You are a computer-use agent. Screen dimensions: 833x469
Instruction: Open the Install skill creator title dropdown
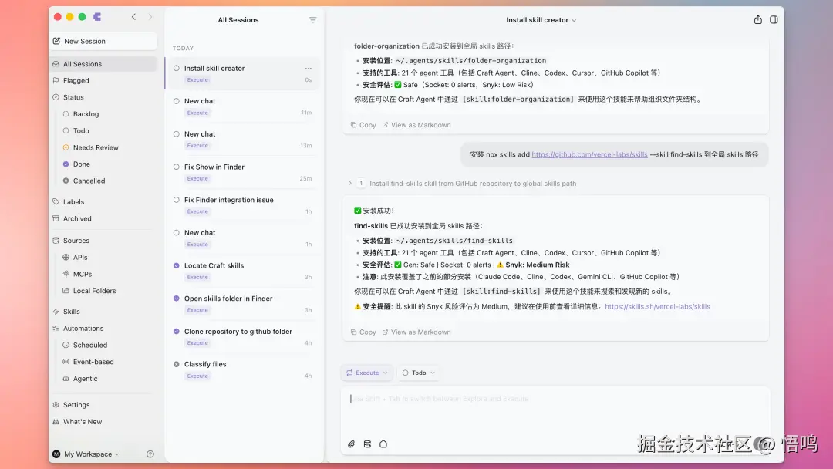[541, 20]
